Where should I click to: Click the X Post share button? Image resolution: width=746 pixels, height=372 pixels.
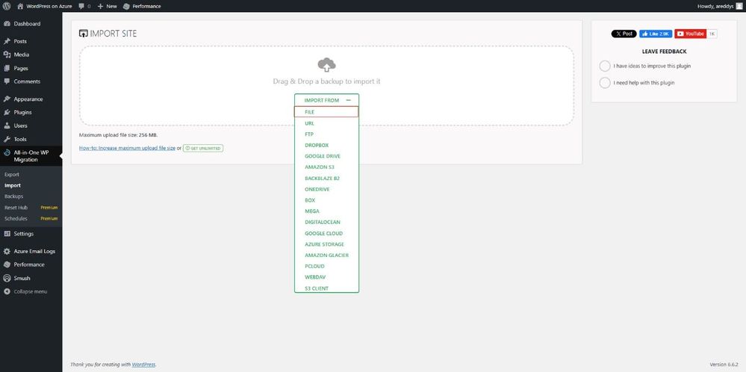(624, 34)
